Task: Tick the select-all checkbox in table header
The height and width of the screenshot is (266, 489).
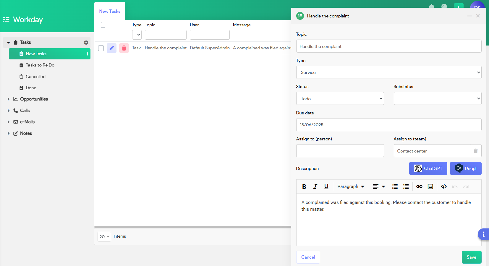Action: pos(103,25)
